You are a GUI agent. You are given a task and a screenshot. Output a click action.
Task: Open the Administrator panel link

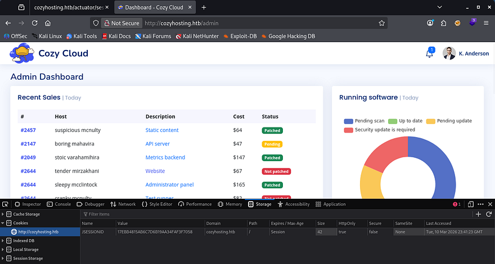click(x=169, y=185)
